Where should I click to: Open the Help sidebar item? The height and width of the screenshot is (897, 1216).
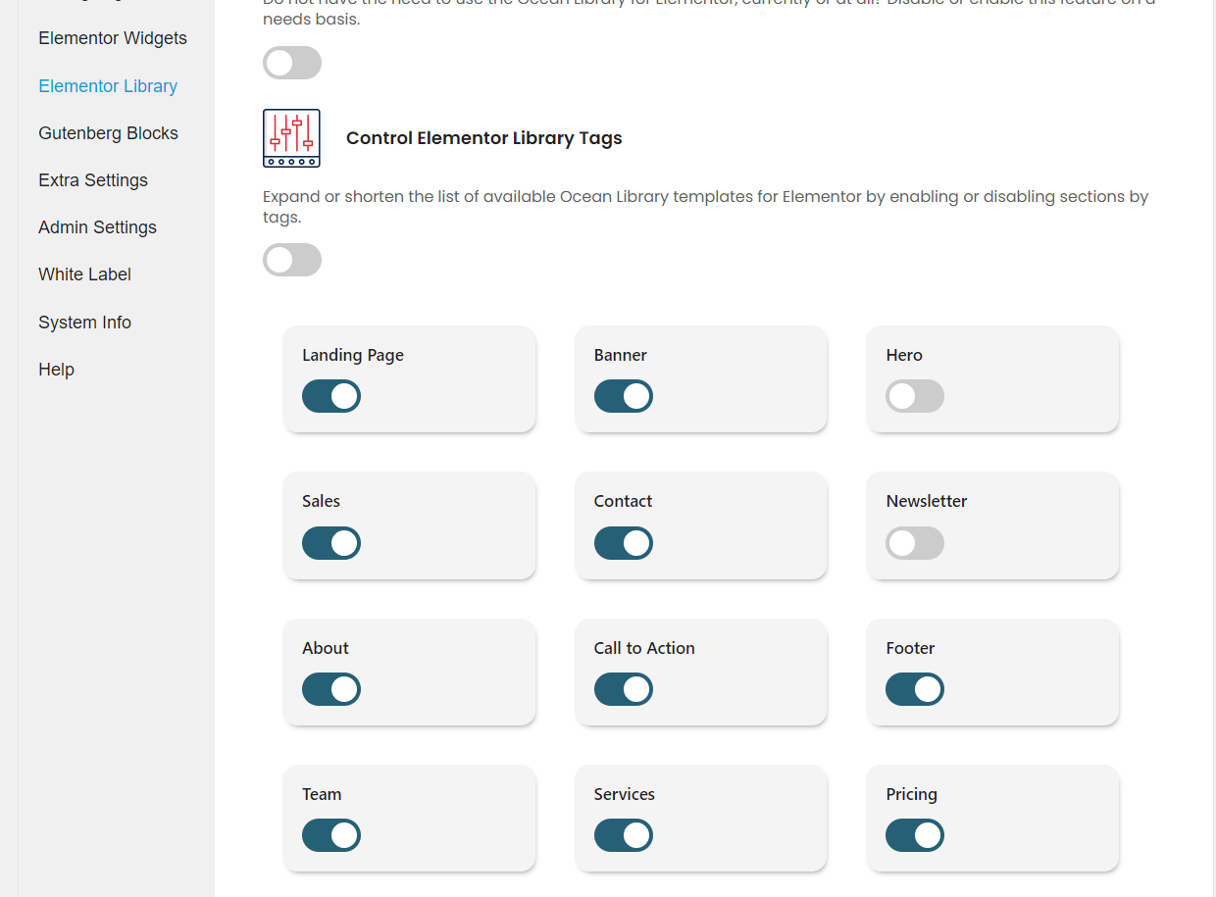pyautogui.click(x=56, y=370)
